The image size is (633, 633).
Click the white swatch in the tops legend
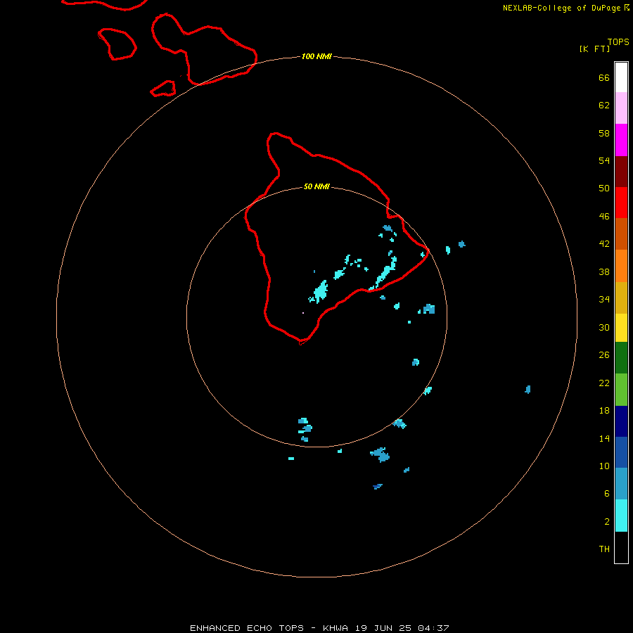tap(621, 77)
